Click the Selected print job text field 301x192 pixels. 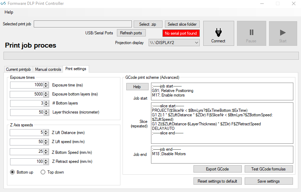point(83,24)
